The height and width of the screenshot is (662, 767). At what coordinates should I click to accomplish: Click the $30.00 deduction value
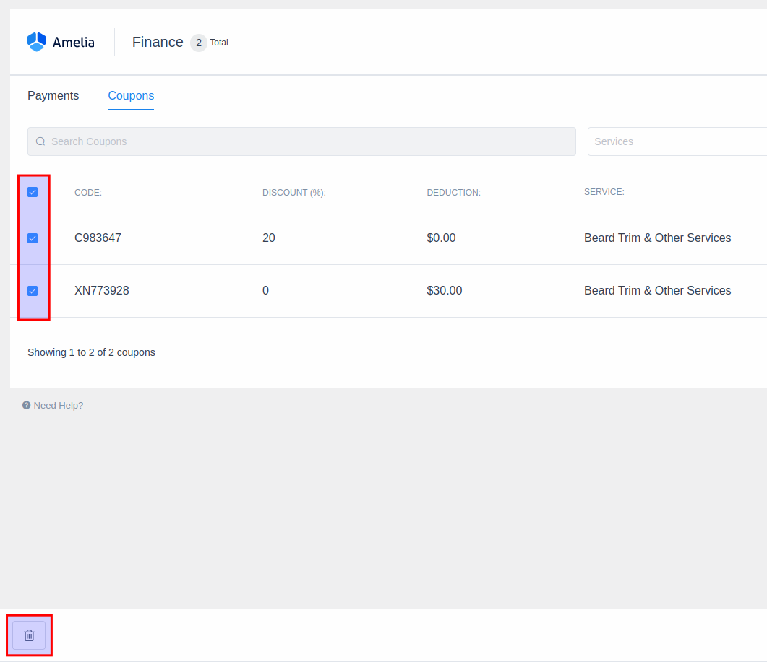coord(444,291)
